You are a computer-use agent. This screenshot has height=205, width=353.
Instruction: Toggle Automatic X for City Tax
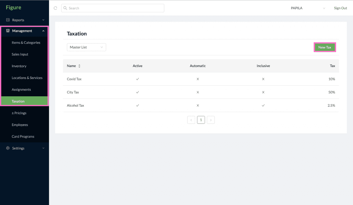pyautogui.click(x=198, y=92)
